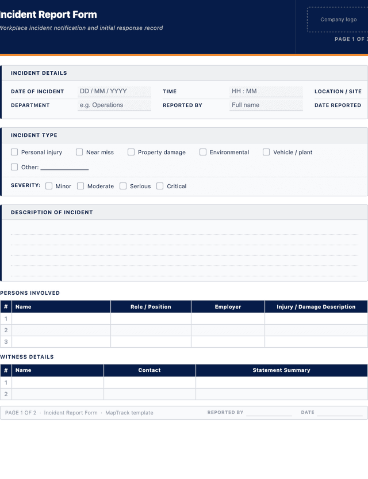The image size is (368, 479).
Task: Click Witness Name cell in row 1
Action: coord(57,382)
